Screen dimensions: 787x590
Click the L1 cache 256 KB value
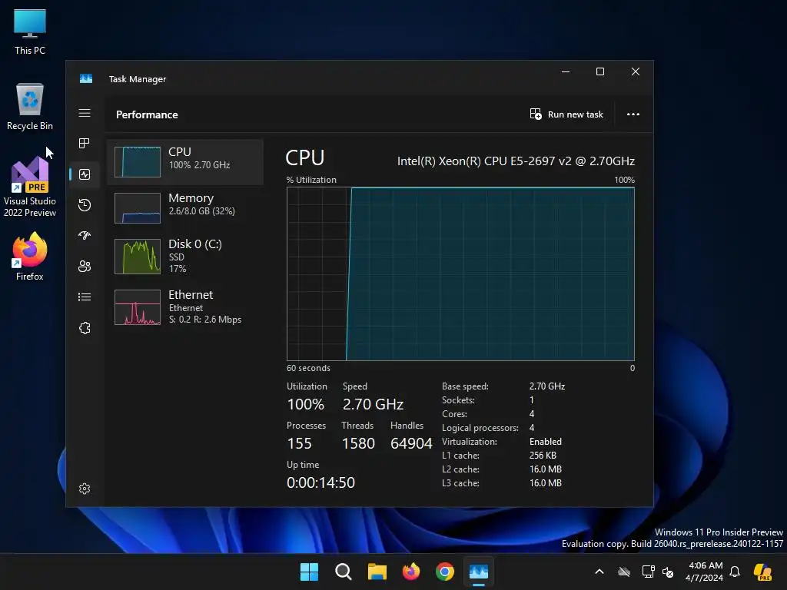[543, 456]
